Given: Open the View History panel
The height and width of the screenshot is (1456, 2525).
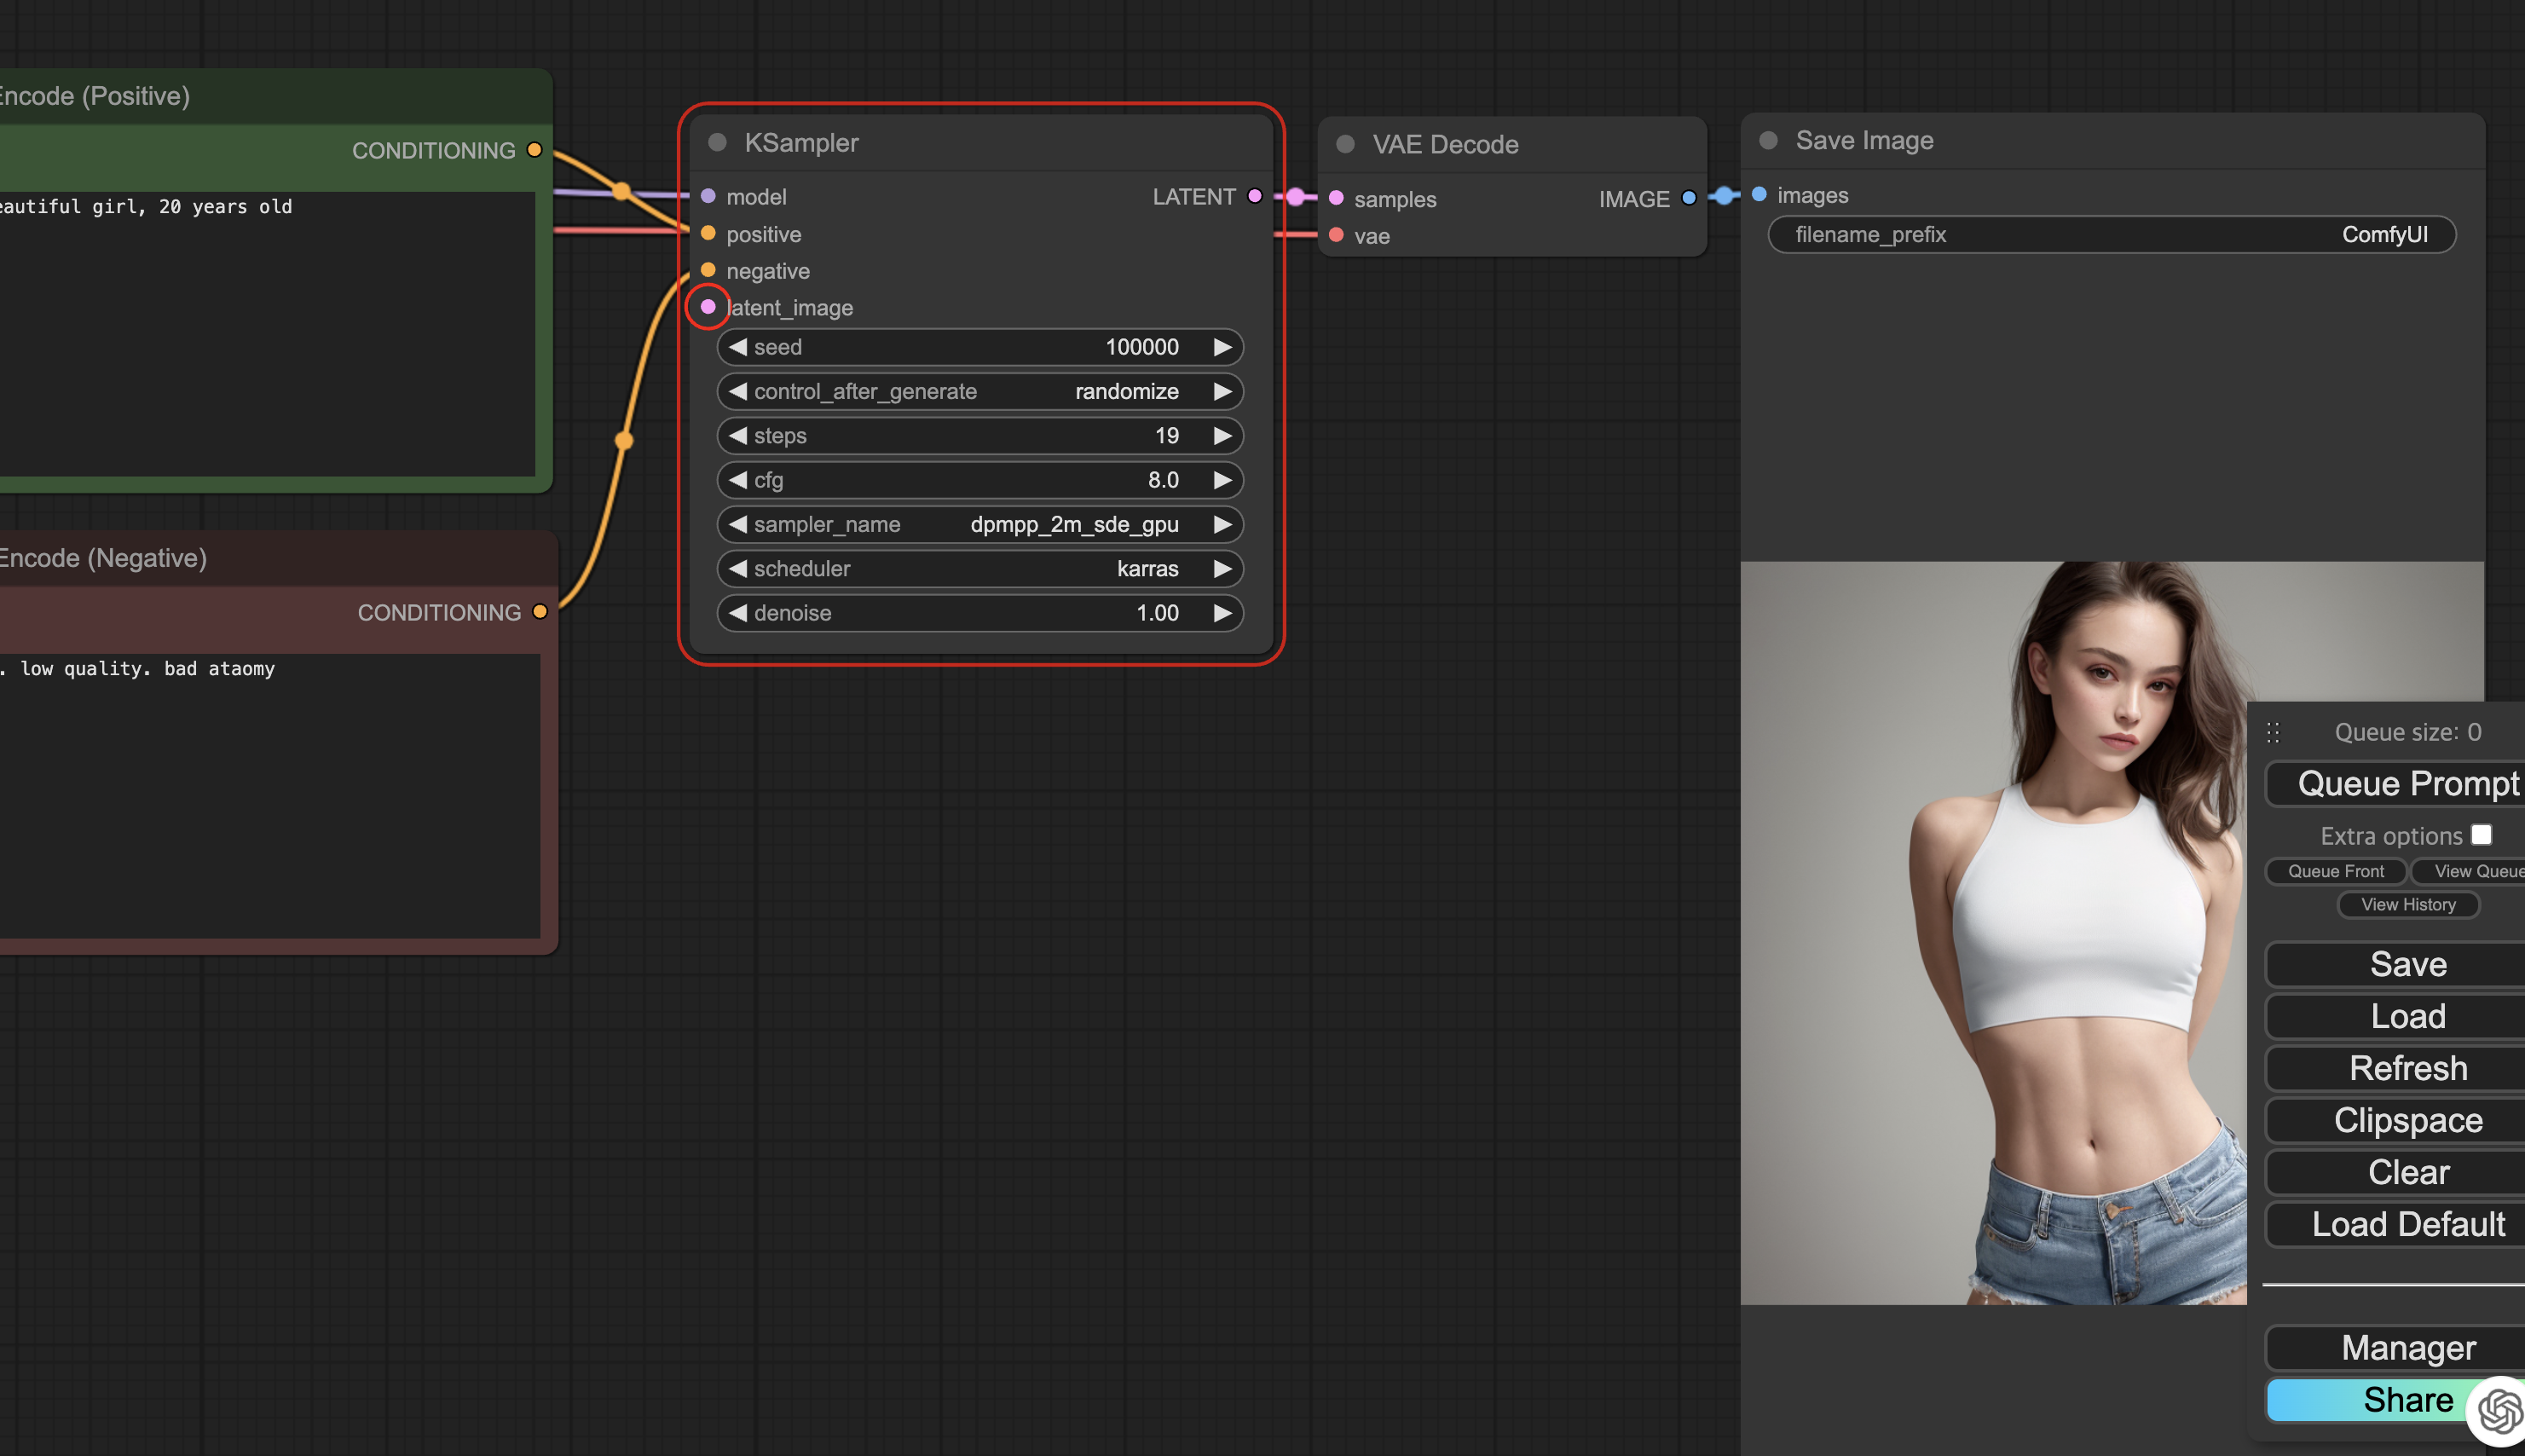Looking at the screenshot, I should pyautogui.click(x=2407, y=904).
